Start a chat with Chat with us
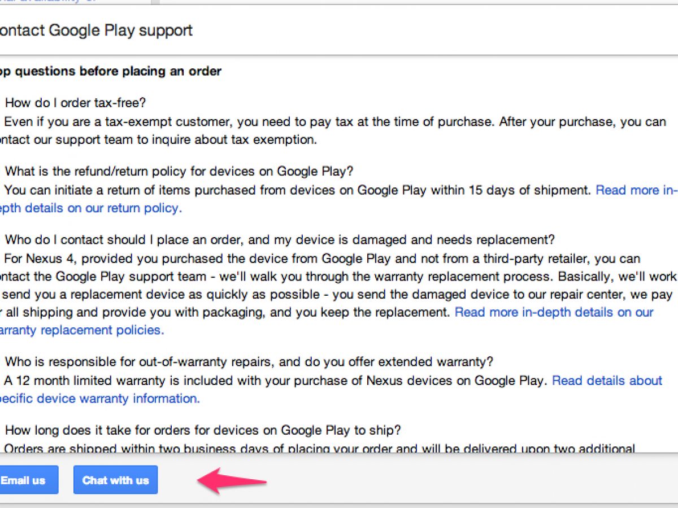 [x=115, y=480]
